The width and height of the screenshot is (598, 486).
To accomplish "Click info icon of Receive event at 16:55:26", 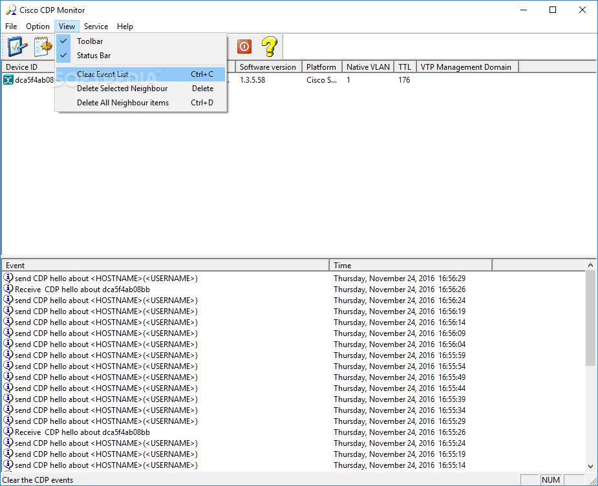I will point(8,432).
